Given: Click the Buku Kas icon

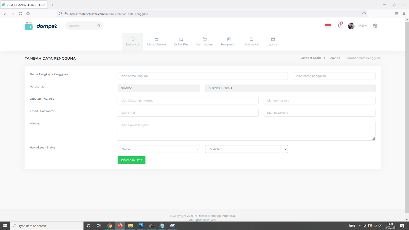Looking at the screenshot, I should 181,39.
